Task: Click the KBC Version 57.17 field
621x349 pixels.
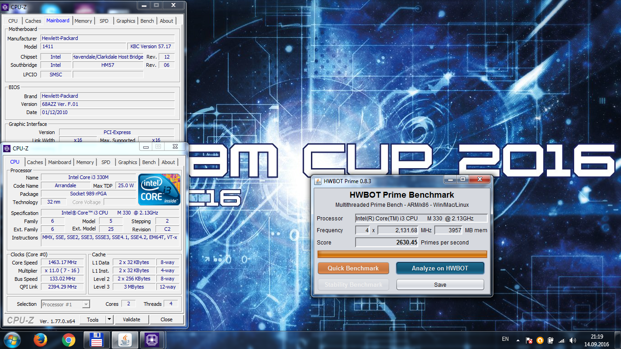Action: [151, 46]
